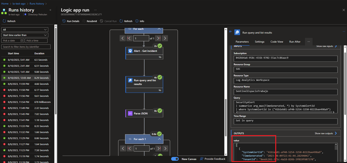Collapse the Runs history pane chevron
This screenshot has height=163, width=347.
[x=50, y=10]
